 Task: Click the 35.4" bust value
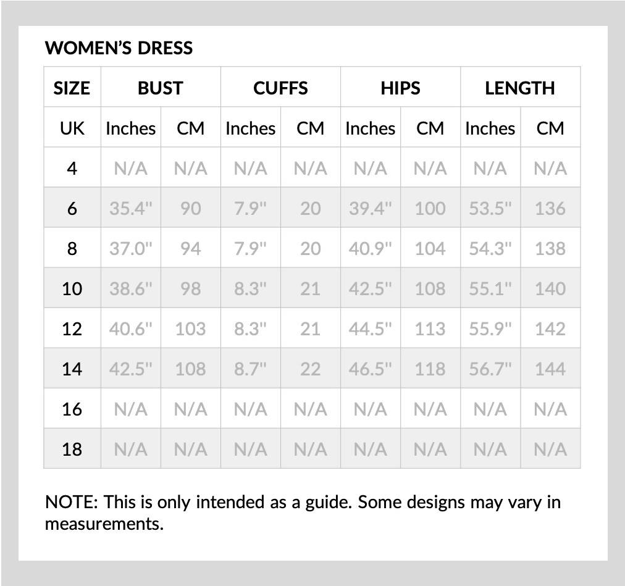pyautogui.click(x=131, y=209)
